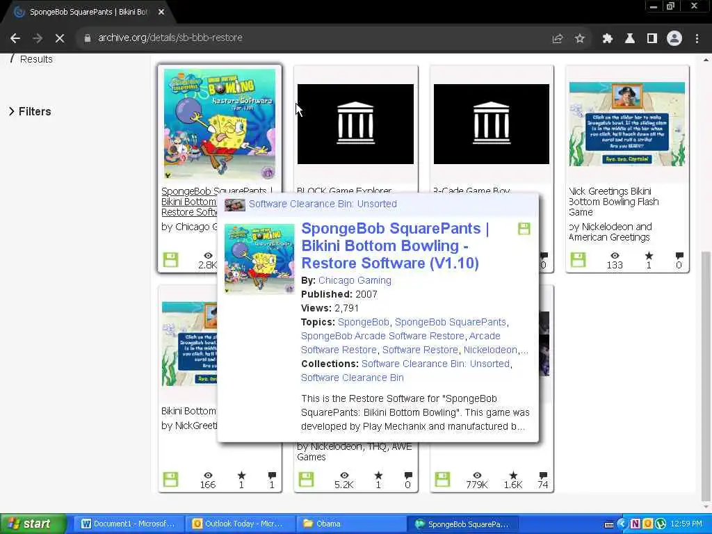Click floppy icon on the 779K-views card
The image size is (712, 534).
(x=443, y=480)
